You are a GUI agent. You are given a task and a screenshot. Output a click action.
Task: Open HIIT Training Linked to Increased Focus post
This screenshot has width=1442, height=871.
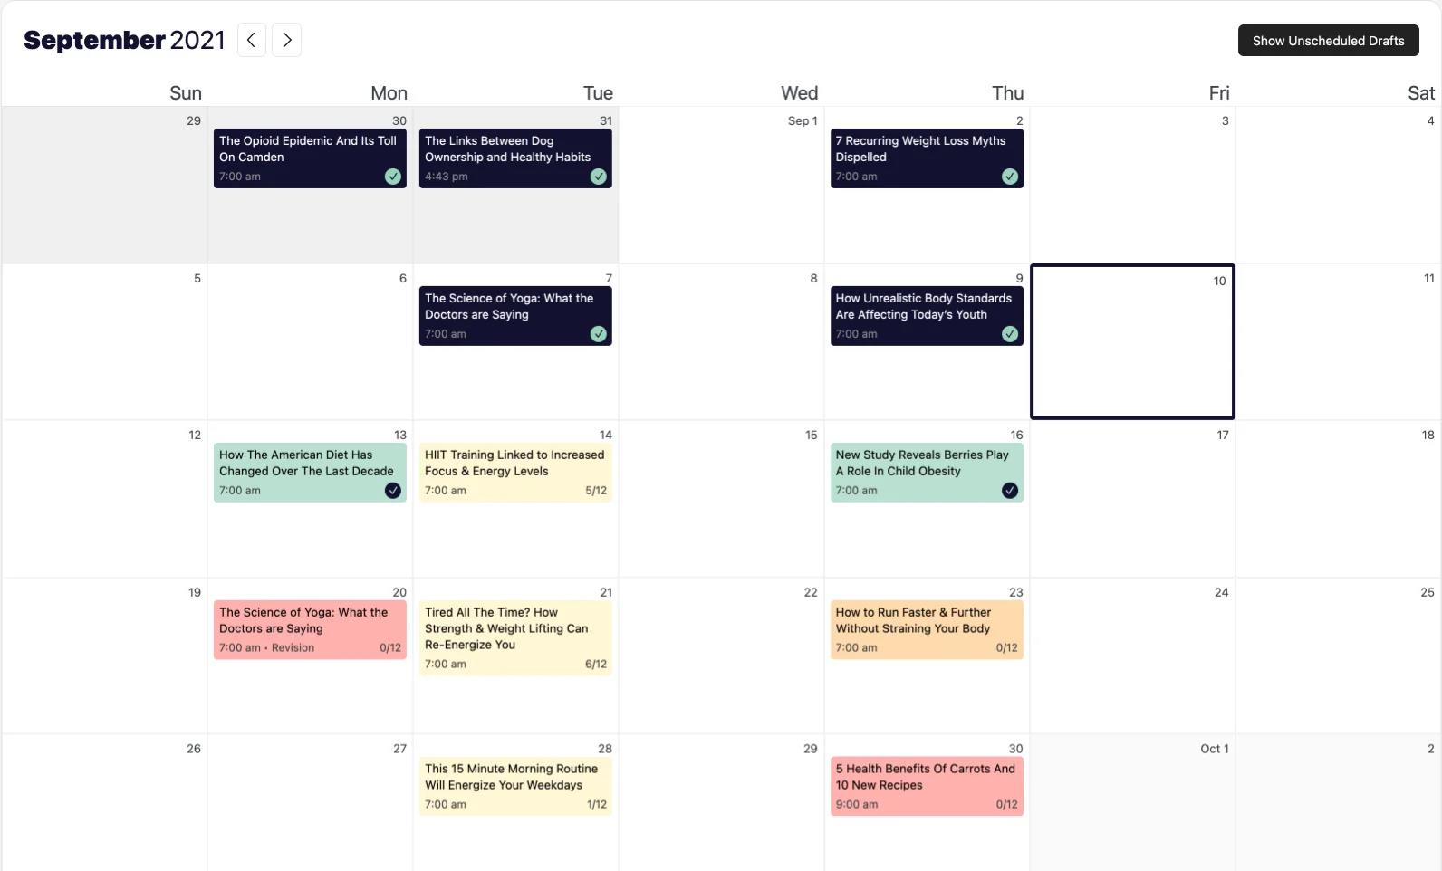tap(515, 473)
